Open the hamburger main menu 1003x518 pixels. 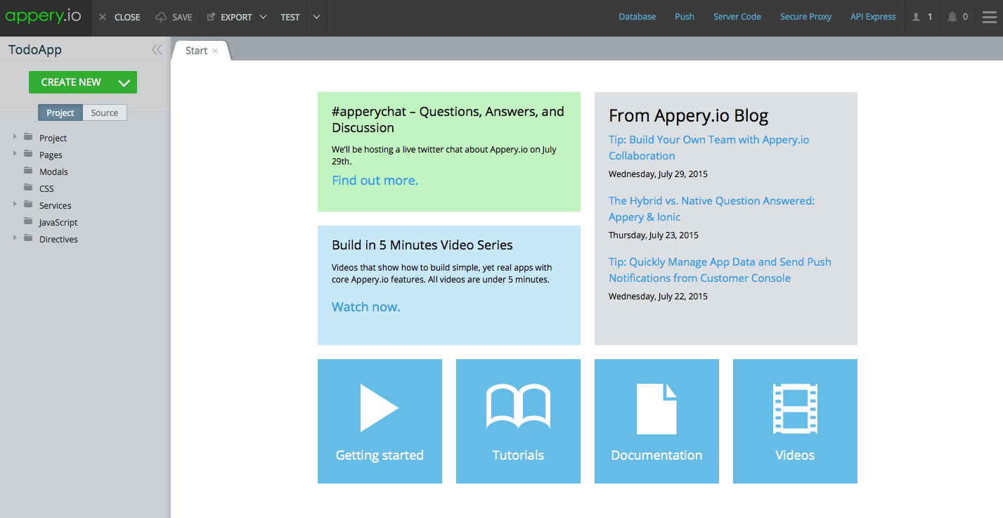pyautogui.click(x=989, y=17)
